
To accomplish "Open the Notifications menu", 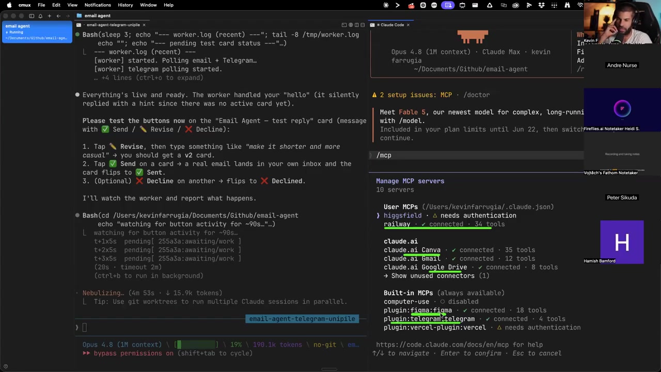I will [x=98, y=5].
